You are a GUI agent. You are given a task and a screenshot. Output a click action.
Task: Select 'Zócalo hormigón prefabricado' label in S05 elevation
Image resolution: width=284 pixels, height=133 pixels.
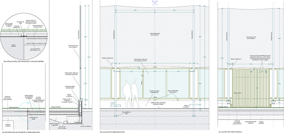click(x=155, y=92)
